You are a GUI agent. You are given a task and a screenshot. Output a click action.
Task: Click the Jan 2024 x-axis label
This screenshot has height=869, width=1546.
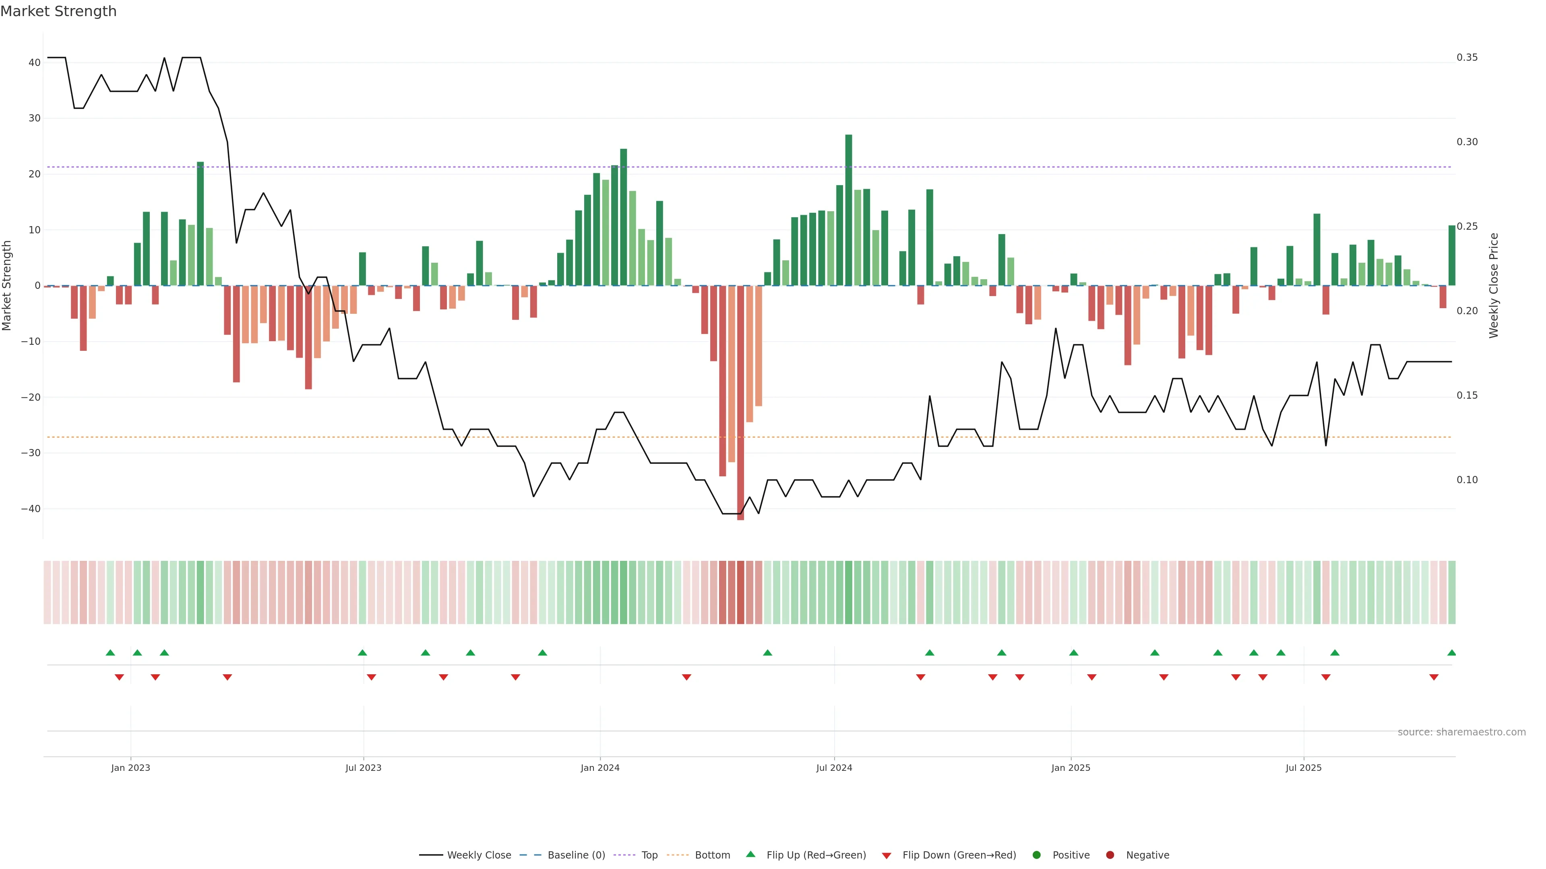tap(599, 768)
